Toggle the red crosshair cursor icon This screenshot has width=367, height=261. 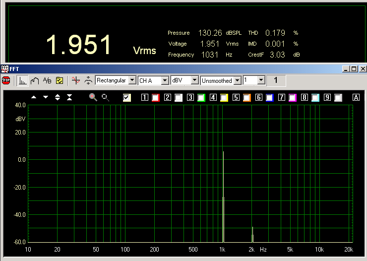coord(75,80)
